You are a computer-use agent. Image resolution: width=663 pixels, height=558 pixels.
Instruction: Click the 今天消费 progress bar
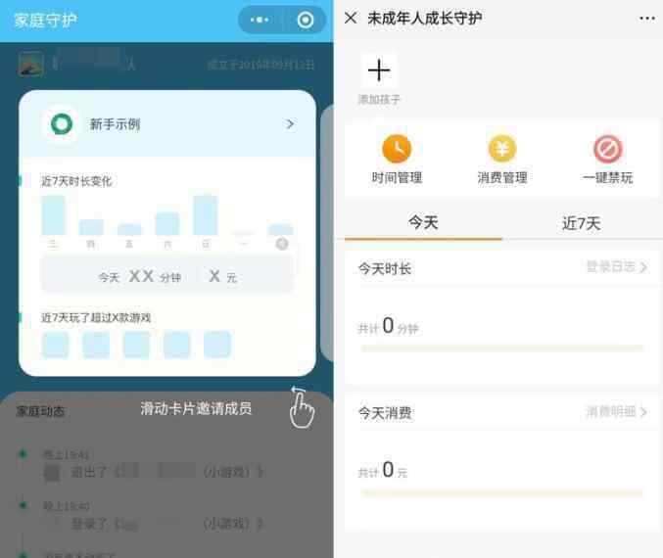pyautogui.click(x=502, y=493)
